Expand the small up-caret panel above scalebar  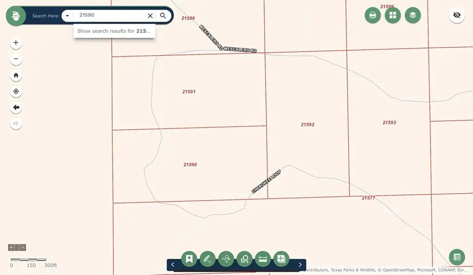coord(23,248)
